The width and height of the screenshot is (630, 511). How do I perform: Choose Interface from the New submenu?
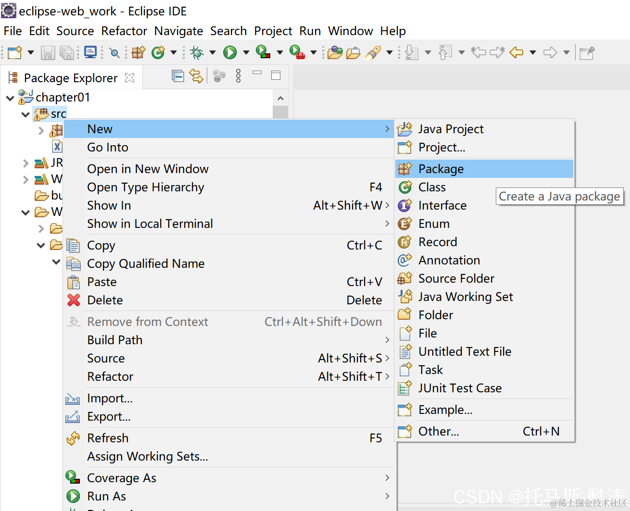pos(484,205)
